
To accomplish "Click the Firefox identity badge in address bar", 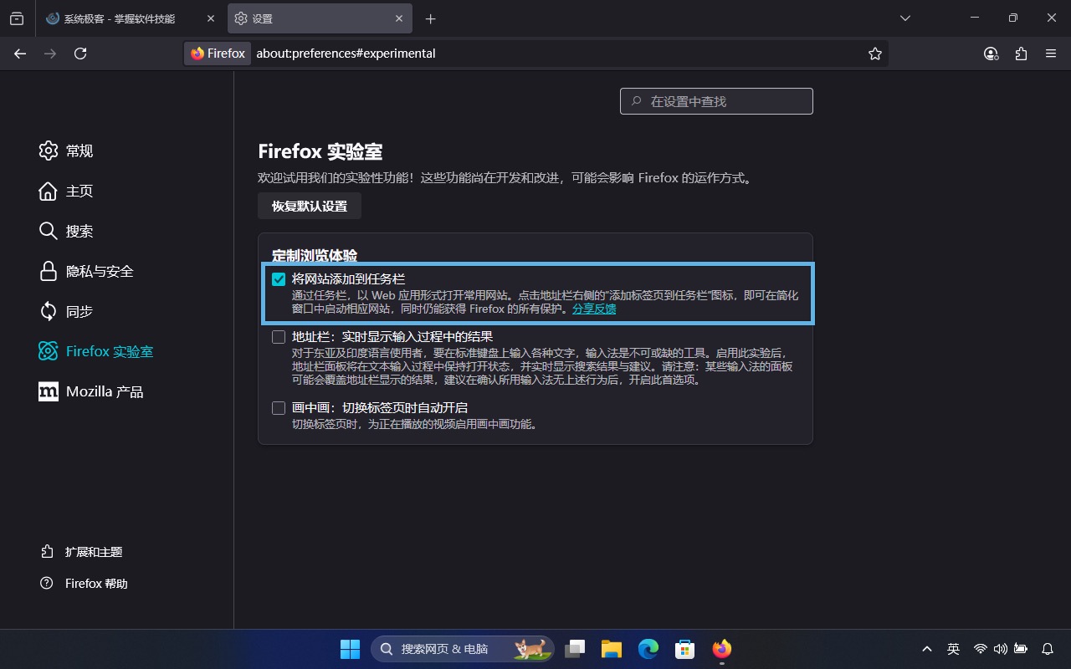I will coord(218,54).
